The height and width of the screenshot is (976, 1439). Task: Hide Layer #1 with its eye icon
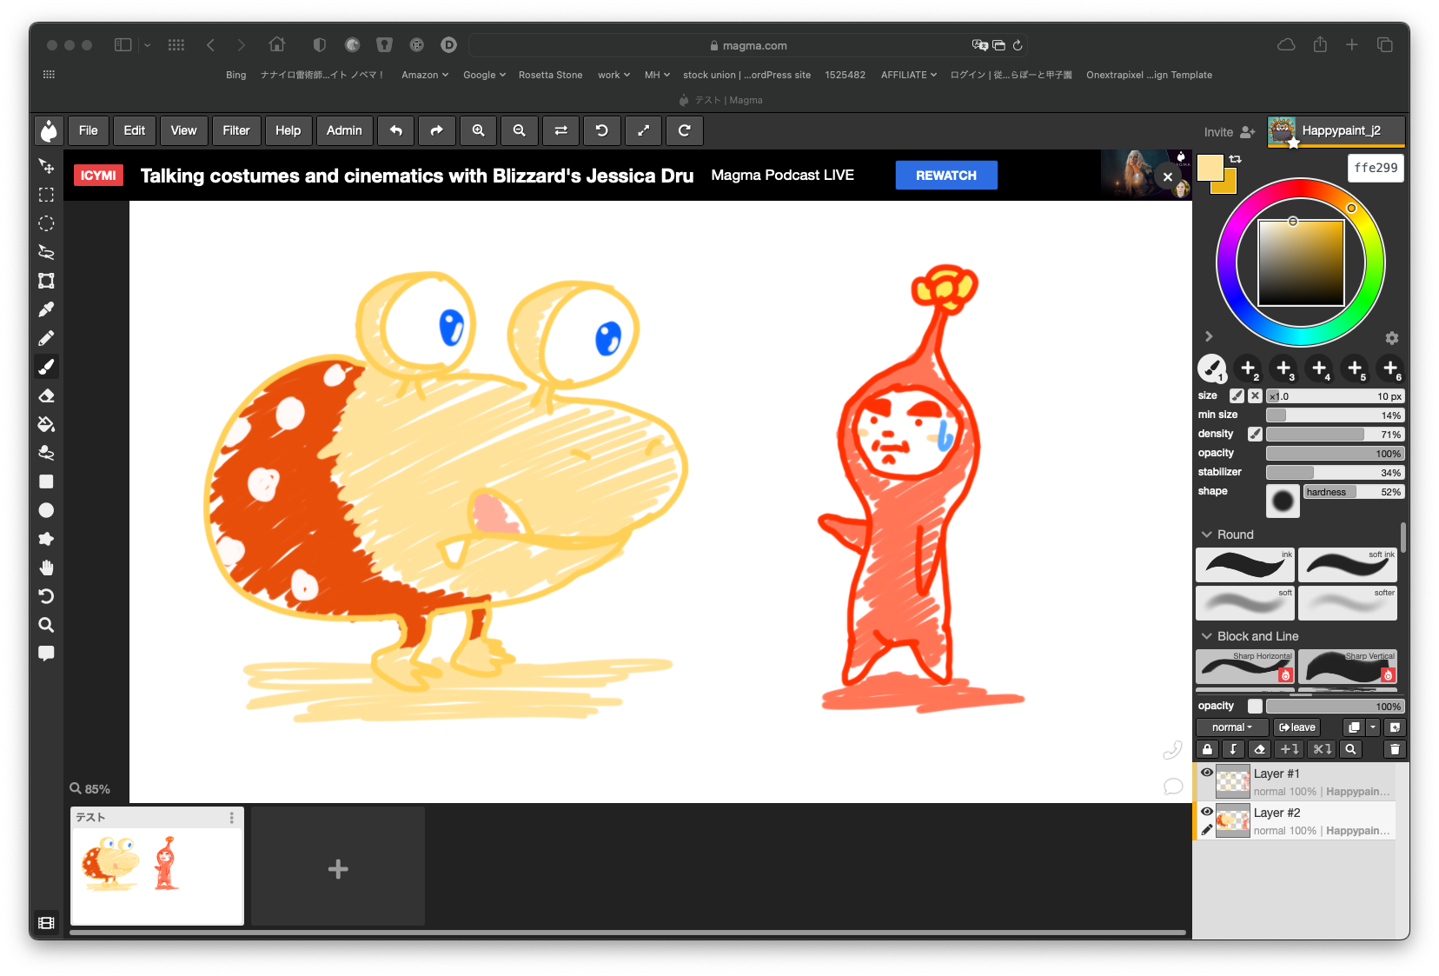(x=1207, y=772)
